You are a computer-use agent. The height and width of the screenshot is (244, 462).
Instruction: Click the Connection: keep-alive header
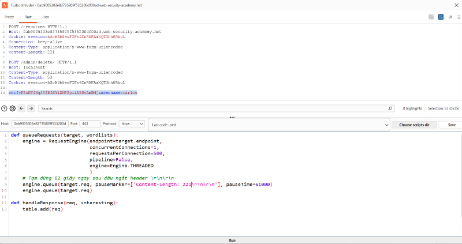(x=35, y=42)
